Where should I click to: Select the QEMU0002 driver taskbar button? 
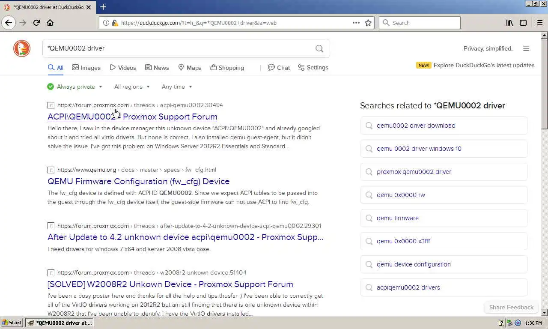coord(59,323)
